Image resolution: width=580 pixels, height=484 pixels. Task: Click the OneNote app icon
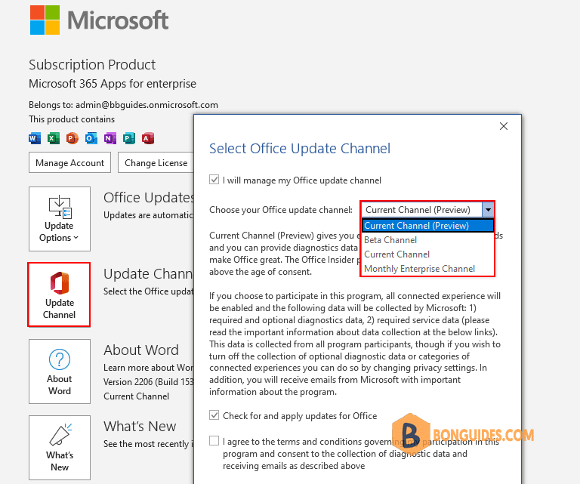point(110,139)
